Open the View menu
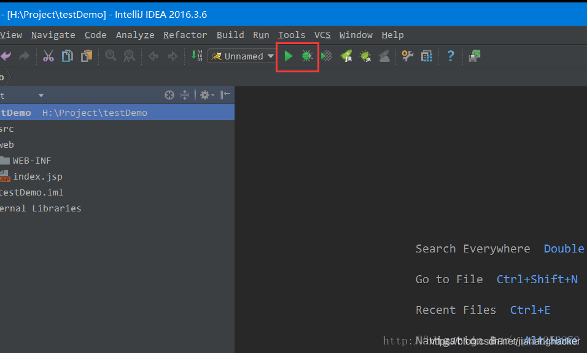 pos(11,35)
